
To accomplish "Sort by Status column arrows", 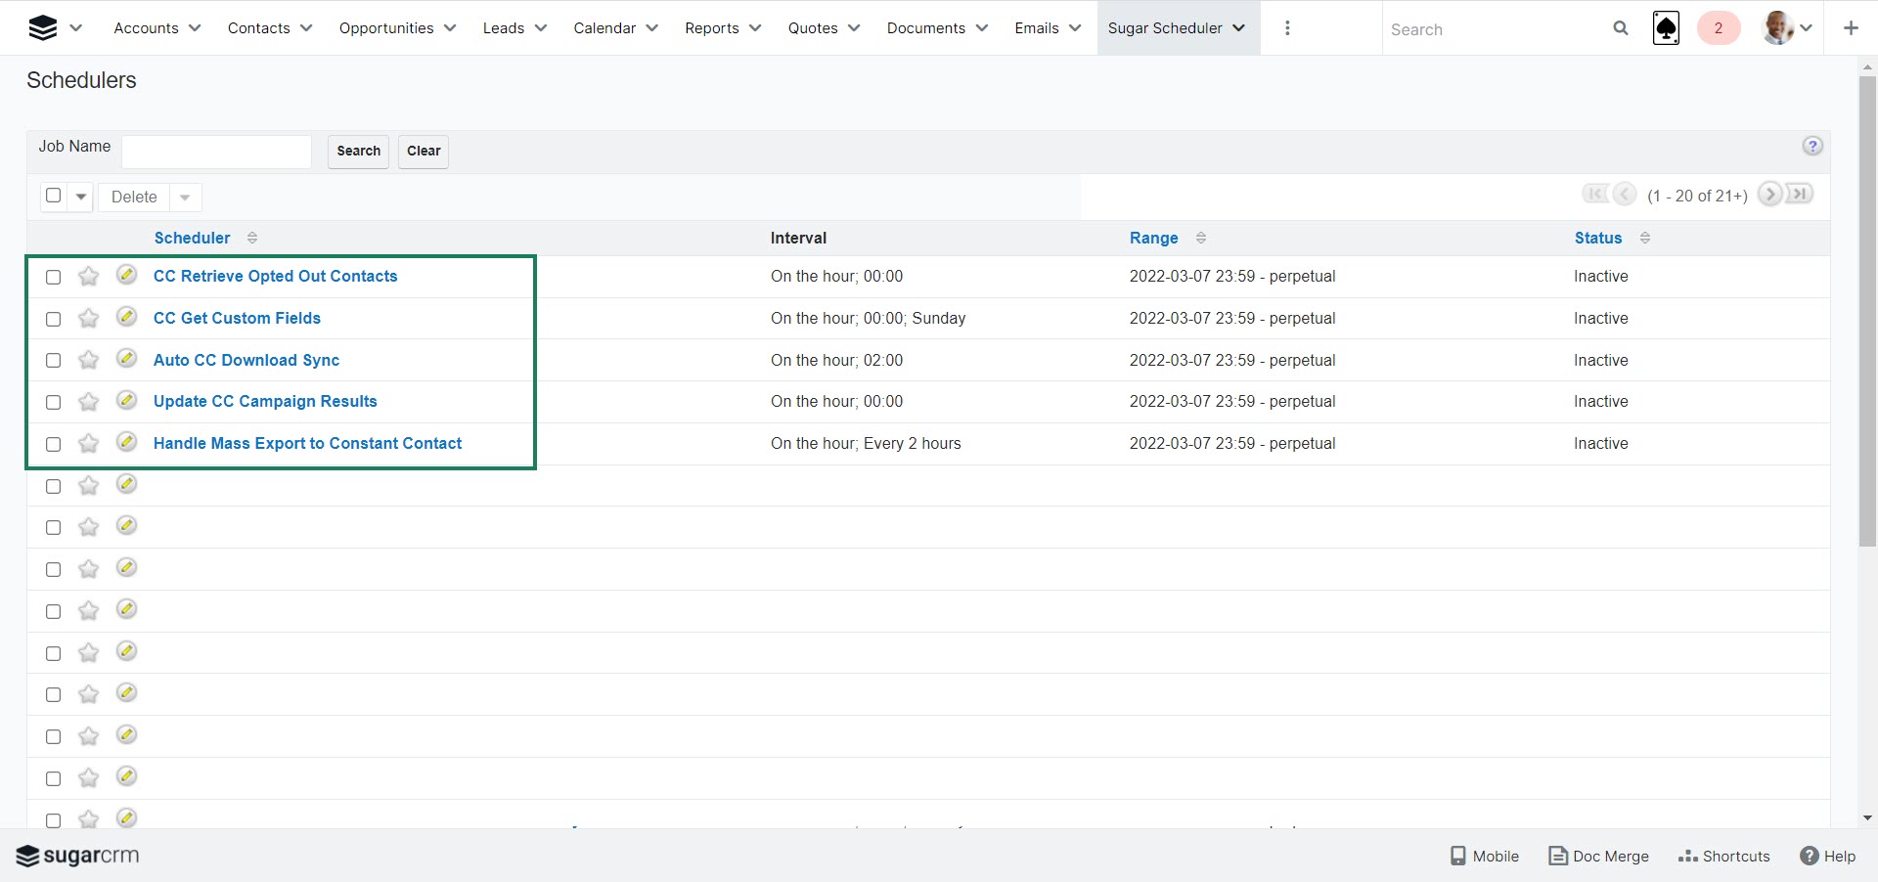I will (x=1645, y=238).
